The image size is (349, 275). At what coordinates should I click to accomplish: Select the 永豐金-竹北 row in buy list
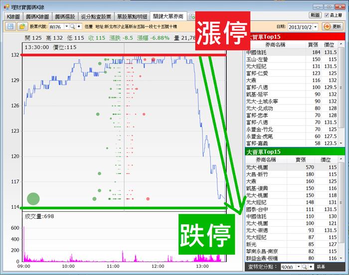tap(292, 129)
